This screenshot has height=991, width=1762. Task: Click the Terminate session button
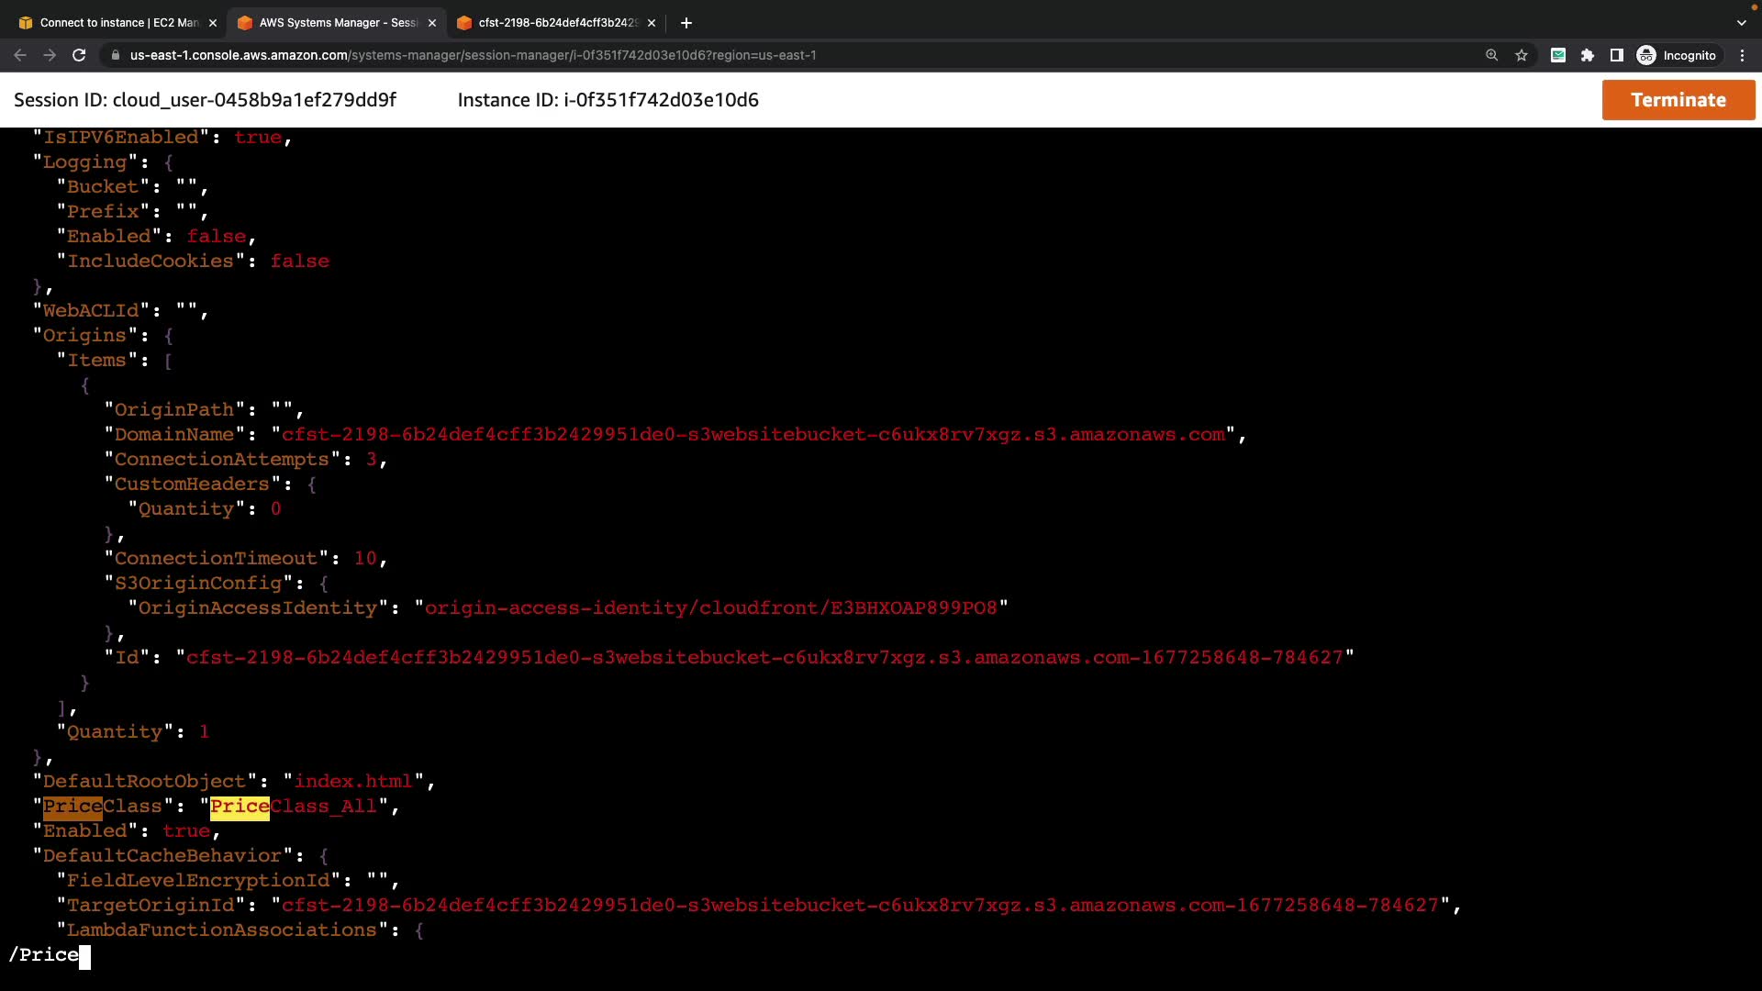pos(1678,100)
